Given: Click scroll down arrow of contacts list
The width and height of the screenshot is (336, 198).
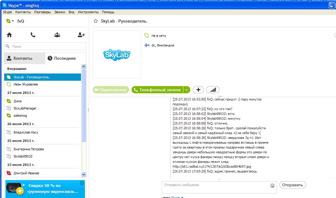Looking at the screenshot, I should click(x=84, y=174).
